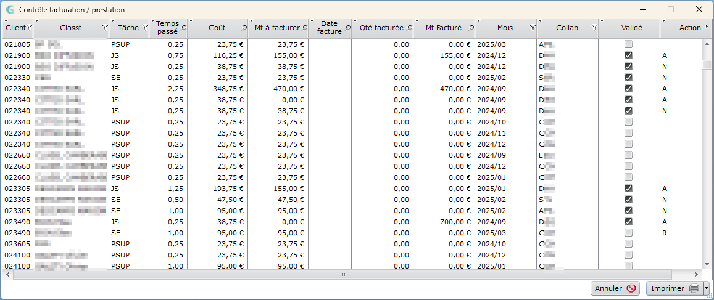Select the Temps passé cell 1,25
This screenshot has height=300, width=714.
coord(168,188)
